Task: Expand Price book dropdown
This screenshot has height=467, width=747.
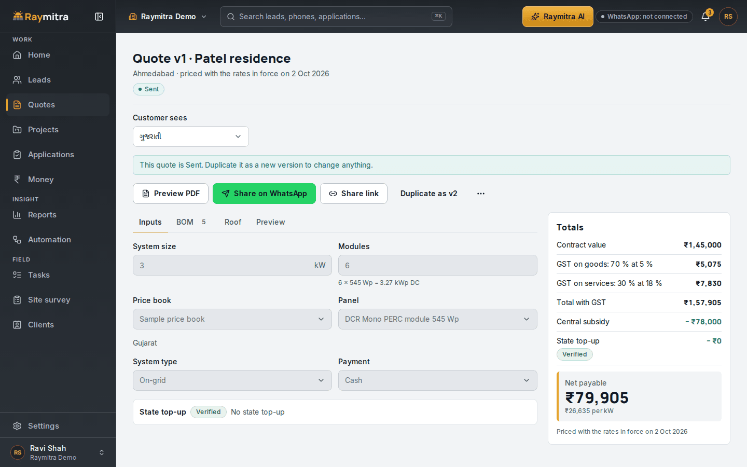Action: [232, 319]
